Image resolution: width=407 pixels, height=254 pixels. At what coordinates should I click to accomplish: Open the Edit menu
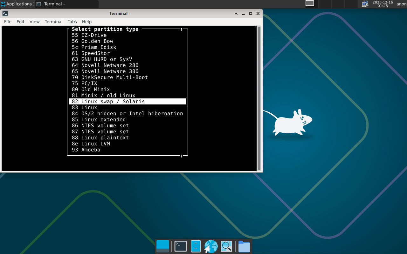20,22
